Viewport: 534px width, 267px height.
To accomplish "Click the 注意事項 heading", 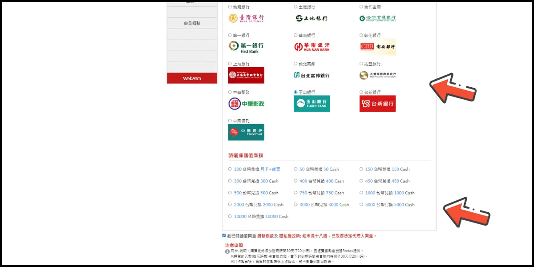I will coord(234,245).
